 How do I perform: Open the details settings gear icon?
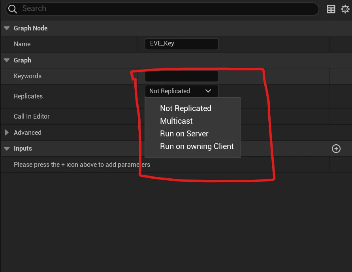345,9
